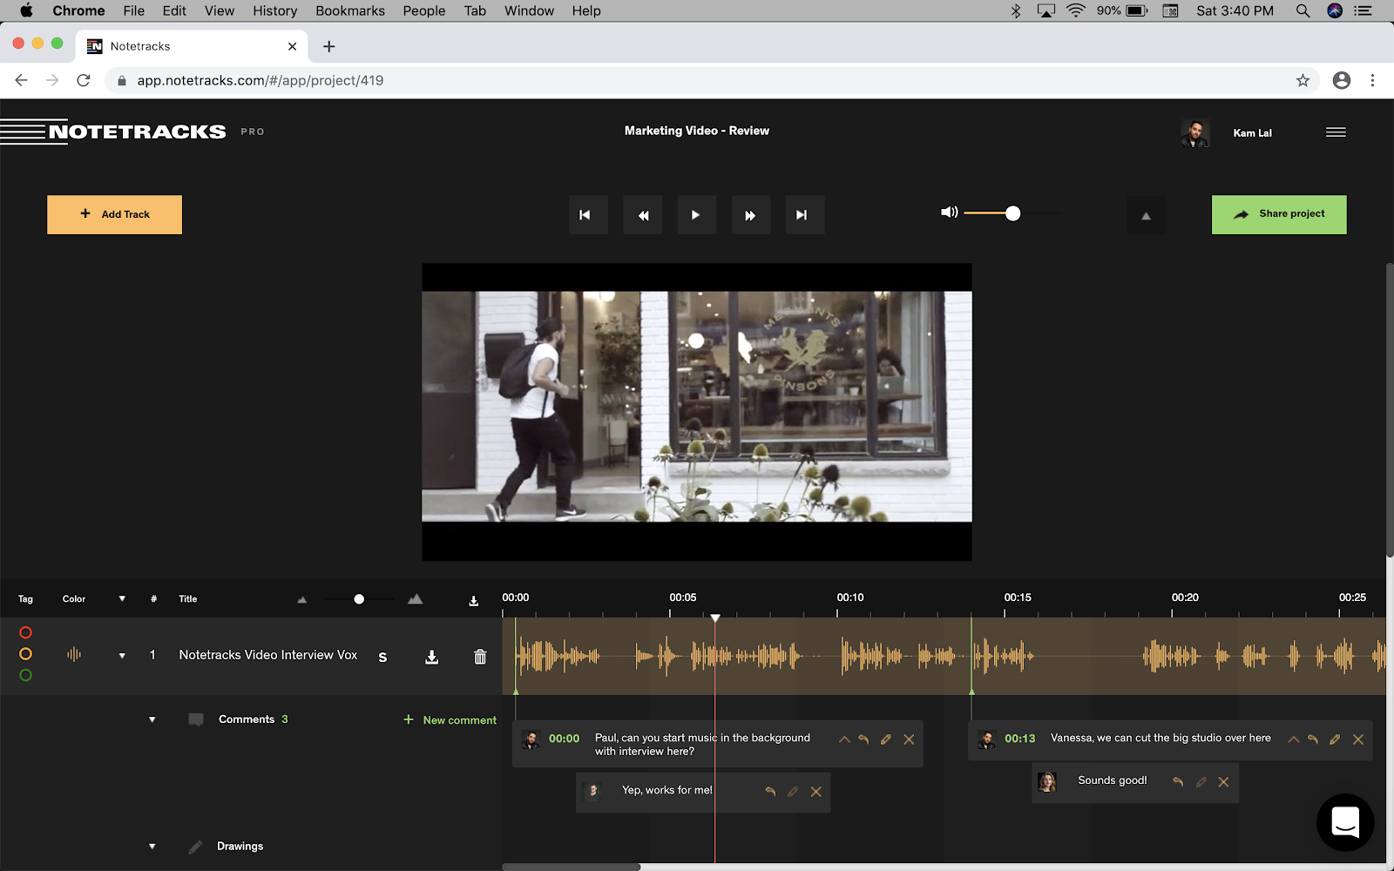This screenshot has width=1394, height=871.
Task: Toggle solo on the Interview Vox track
Action: (382, 658)
